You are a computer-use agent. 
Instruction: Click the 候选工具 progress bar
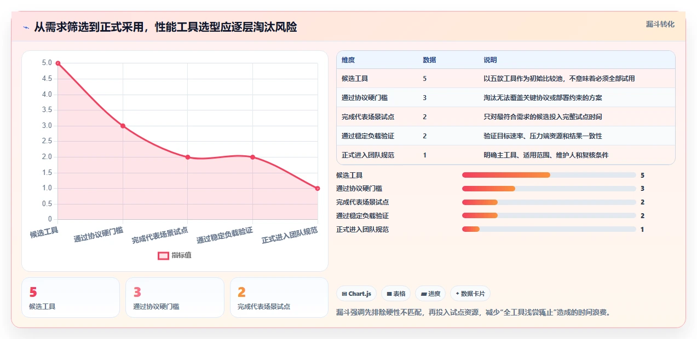coord(549,175)
